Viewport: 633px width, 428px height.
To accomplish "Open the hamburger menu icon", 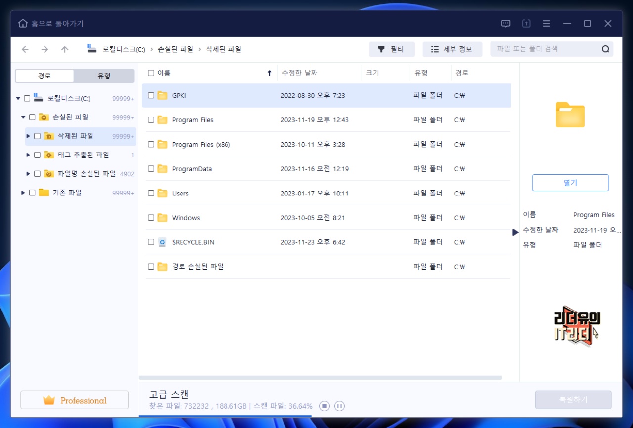I will click(x=546, y=24).
